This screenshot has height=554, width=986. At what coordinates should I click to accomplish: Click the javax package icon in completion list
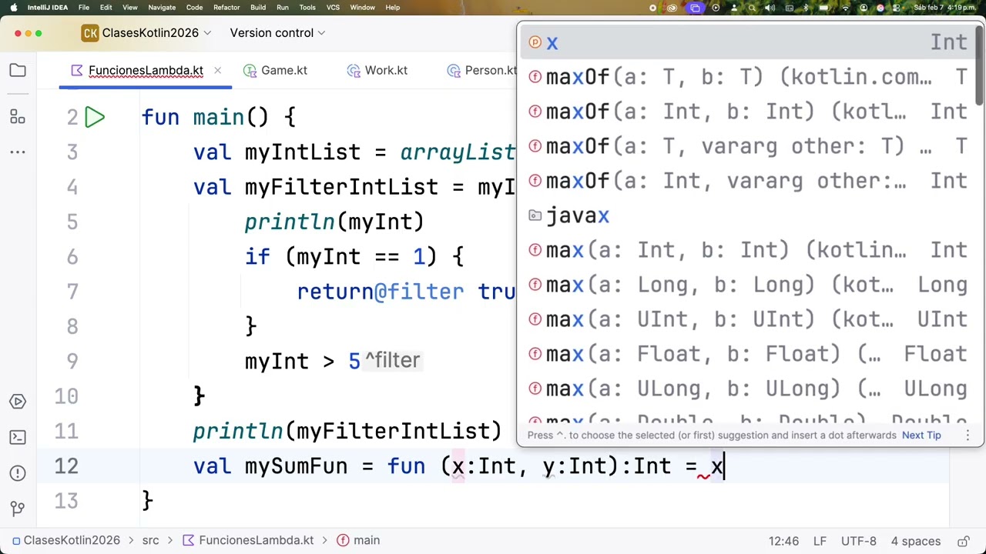tap(535, 216)
